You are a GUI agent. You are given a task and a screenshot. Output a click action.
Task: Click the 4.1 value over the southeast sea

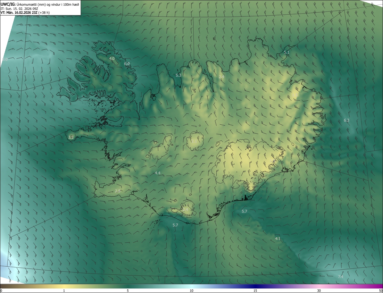pos(278,238)
